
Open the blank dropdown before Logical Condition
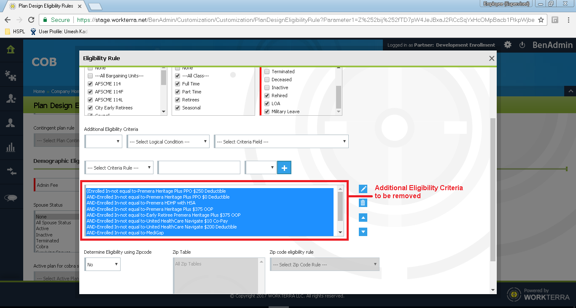click(x=104, y=141)
